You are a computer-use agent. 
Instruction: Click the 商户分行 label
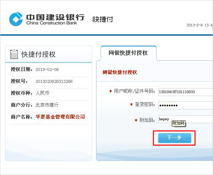coord(22,105)
